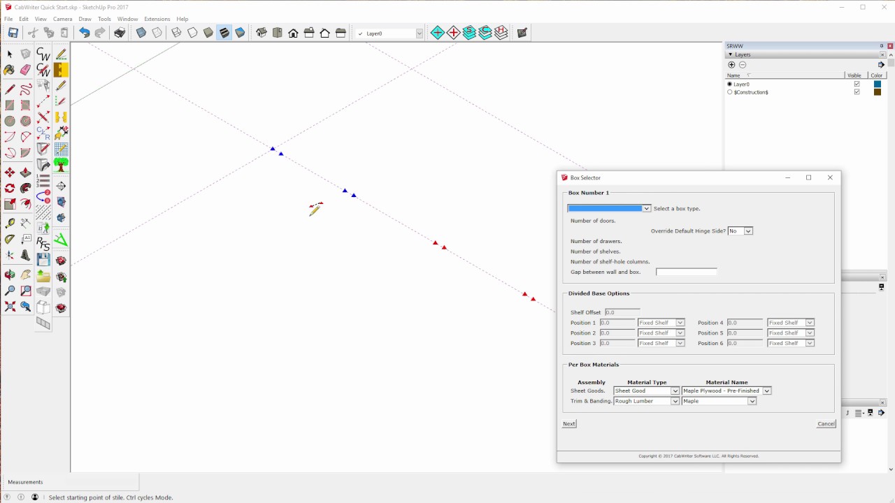Close the Box Selector dialog window

tap(830, 177)
